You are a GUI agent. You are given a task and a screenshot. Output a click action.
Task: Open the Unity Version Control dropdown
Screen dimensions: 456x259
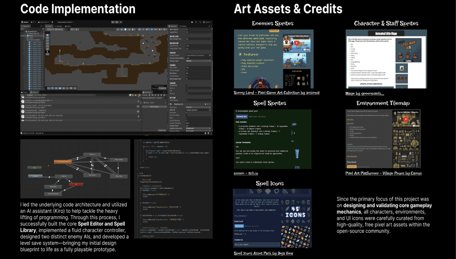coord(66,22)
